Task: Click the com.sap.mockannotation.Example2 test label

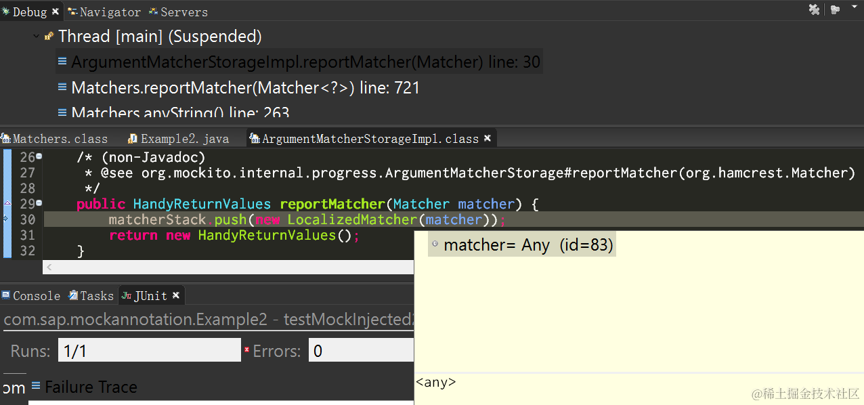Action: (x=209, y=320)
